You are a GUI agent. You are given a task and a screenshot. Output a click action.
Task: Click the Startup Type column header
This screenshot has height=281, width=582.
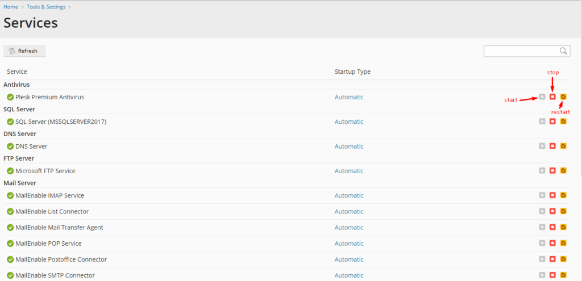point(352,72)
